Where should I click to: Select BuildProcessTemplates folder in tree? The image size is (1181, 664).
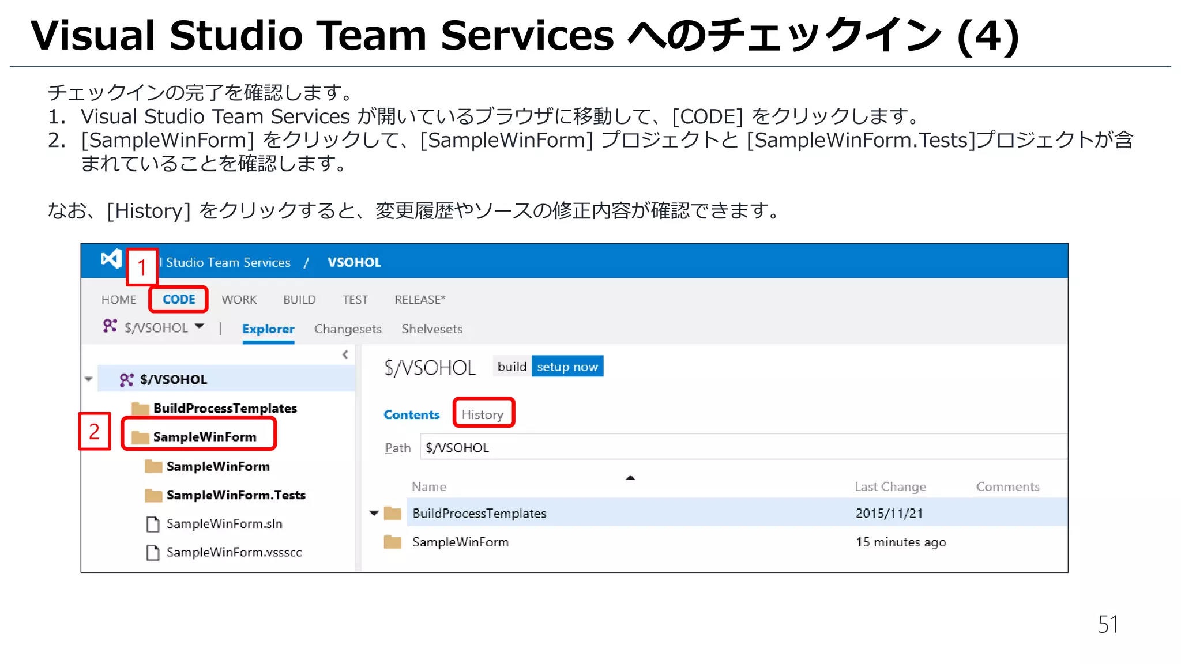point(225,408)
